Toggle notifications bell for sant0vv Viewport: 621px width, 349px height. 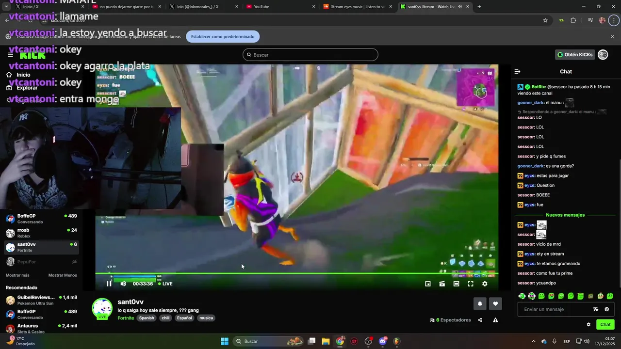[480, 304]
